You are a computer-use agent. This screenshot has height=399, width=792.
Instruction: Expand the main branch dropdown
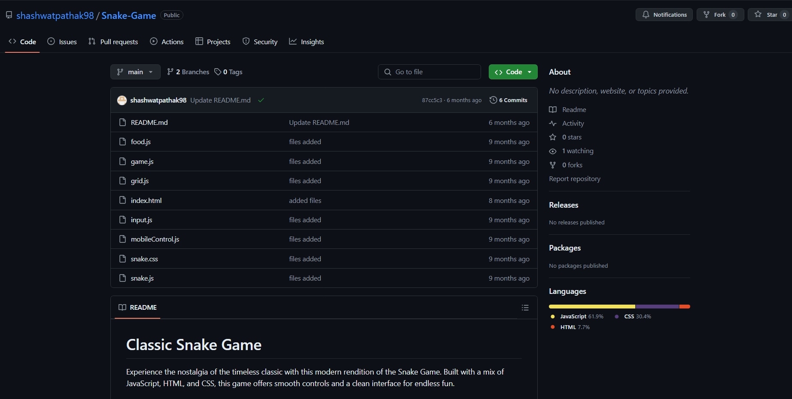click(x=135, y=72)
